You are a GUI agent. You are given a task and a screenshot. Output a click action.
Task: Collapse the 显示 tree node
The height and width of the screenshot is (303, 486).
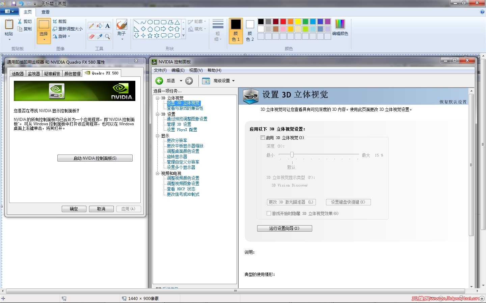(x=157, y=136)
